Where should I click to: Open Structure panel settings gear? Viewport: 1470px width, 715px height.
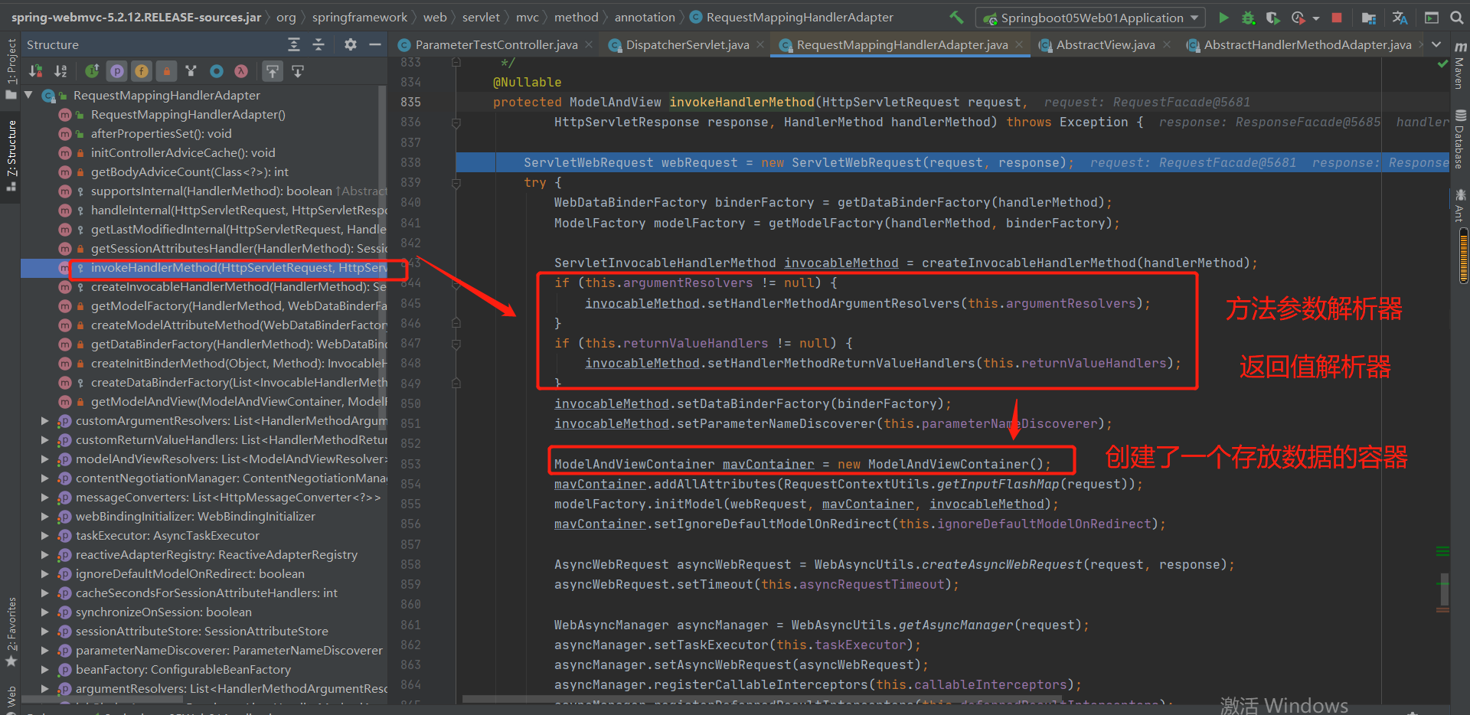(x=350, y=44)
